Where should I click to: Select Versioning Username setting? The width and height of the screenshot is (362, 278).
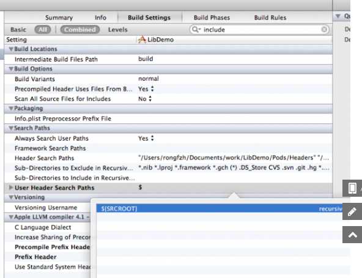coord(46,207)
